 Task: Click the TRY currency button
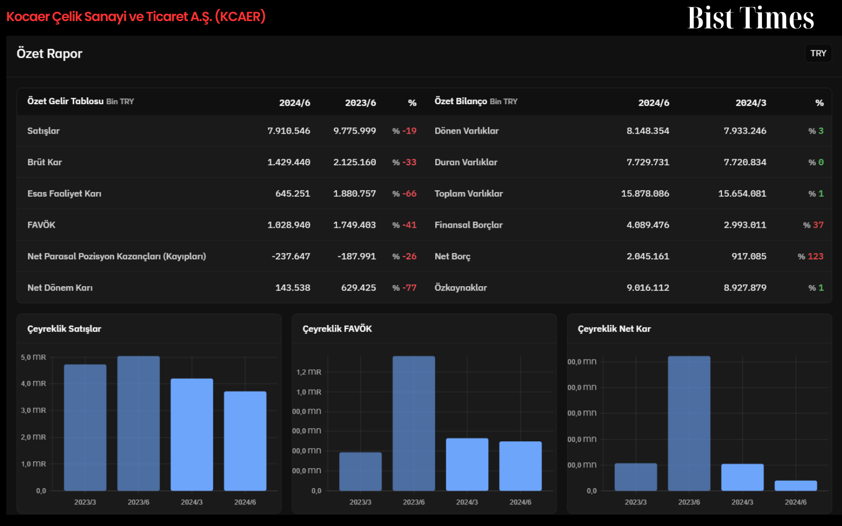[818, 53]
